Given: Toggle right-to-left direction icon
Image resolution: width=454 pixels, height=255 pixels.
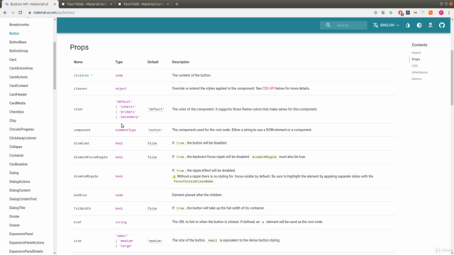Looking at the screenshot, I should tap(431, 25).
